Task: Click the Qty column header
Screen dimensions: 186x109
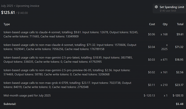Action: coord(165,24)
